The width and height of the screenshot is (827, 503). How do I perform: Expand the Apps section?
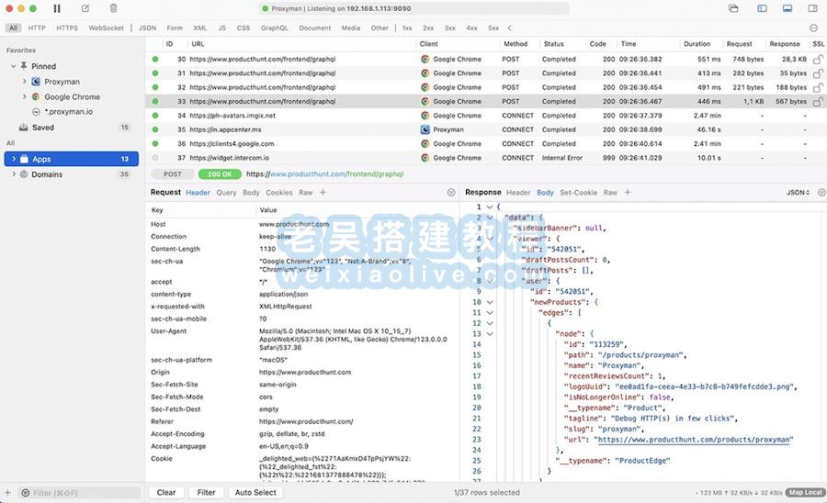13,159
